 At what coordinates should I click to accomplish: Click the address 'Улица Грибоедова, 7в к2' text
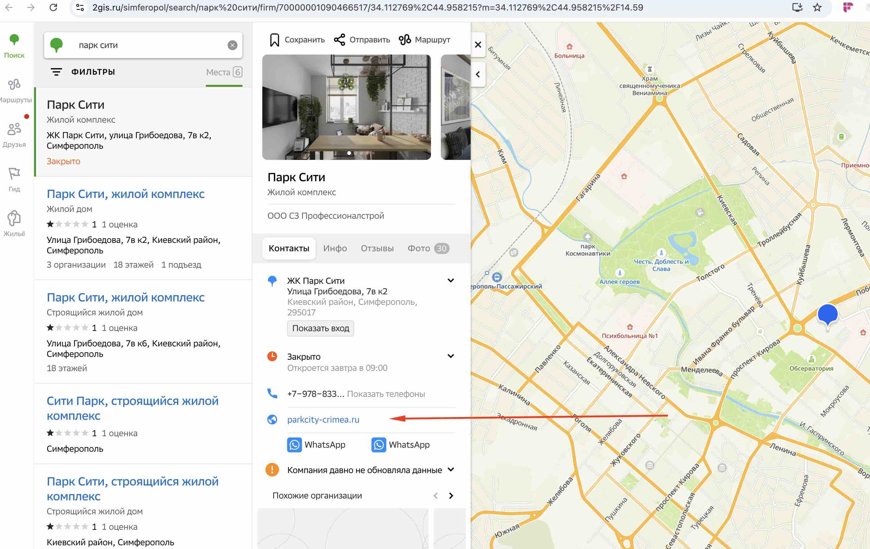tap(337, 291)
